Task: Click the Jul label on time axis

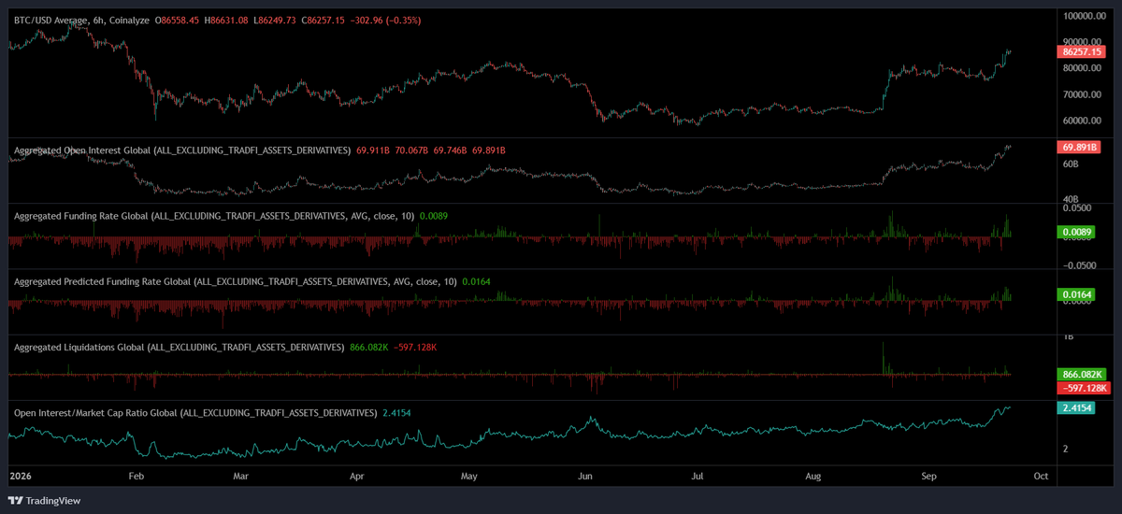Action: pyautogui.click(x=698, y=476)
